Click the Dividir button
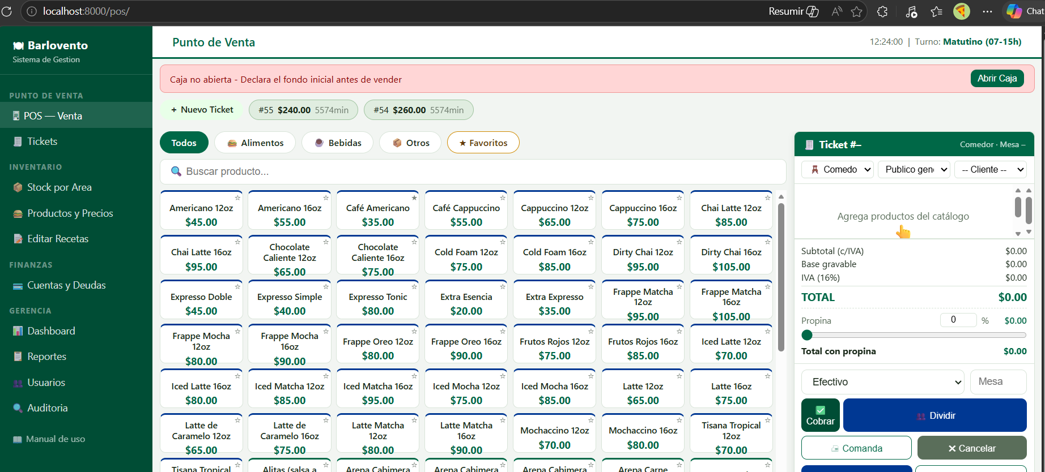Screen dimensions: 1045x472 pyautogui.click(x=935, y=415)
